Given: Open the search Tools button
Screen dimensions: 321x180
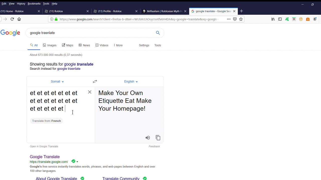Looking at the screenshot, I should pos(157,45).
